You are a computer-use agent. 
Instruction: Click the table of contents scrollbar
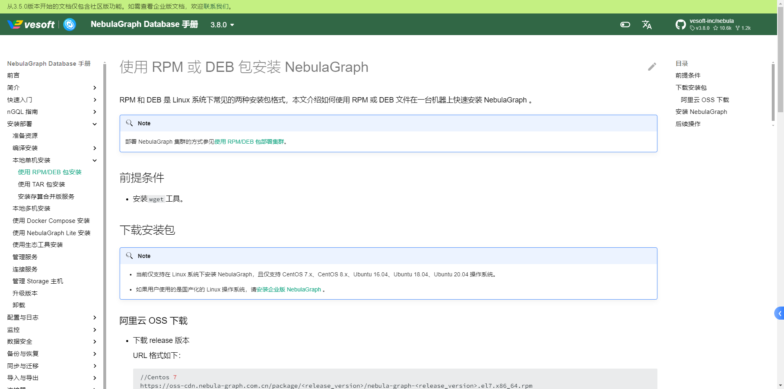pos(773,92)
